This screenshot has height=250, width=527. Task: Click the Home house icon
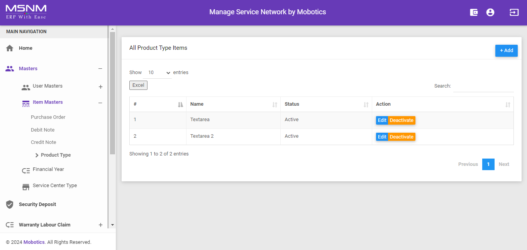(10, 48)
